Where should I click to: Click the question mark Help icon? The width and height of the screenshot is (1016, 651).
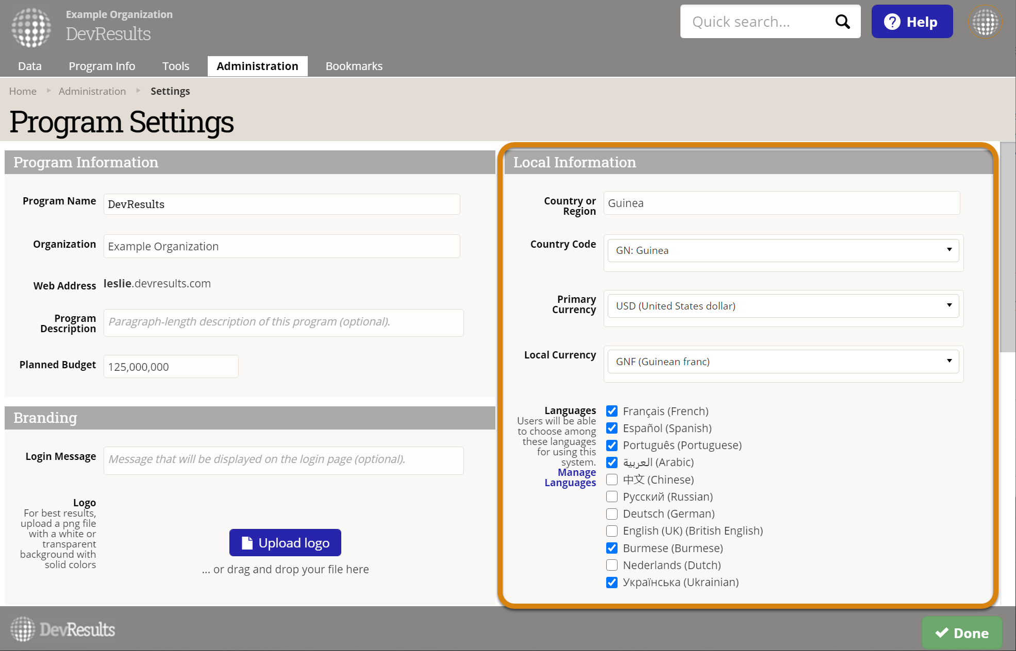pos(892,22)
